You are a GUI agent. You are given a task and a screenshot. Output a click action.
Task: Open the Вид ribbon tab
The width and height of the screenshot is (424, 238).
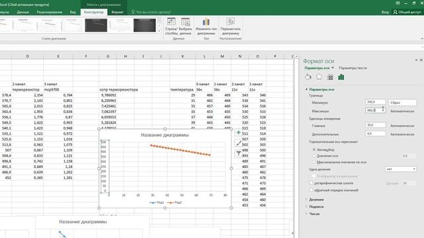point(73,12)
